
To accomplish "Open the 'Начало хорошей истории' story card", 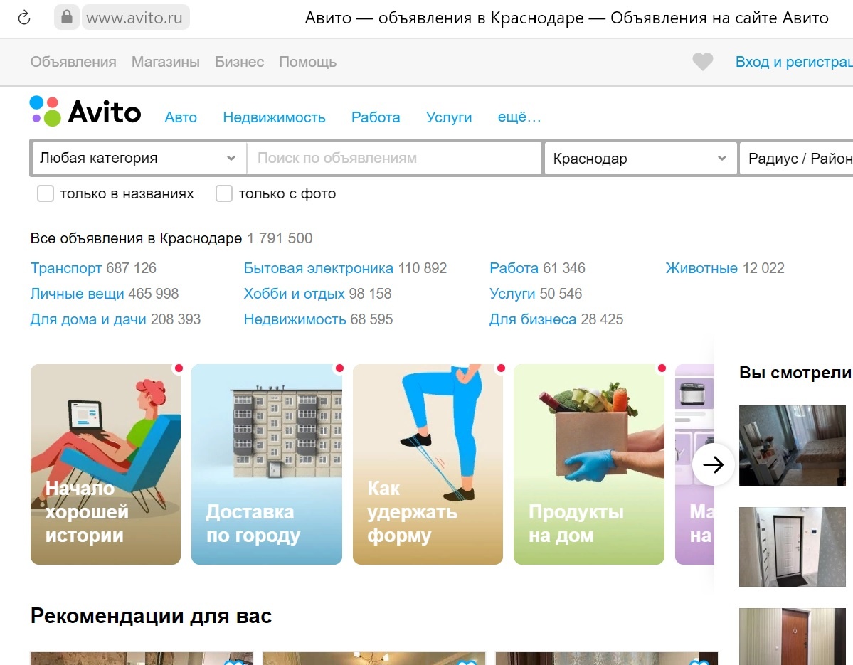I will [105, 464].
